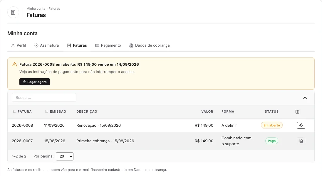Image resolution: width=322 pixels, height=176 pixels.
Task: Go to the Pagamento tab
Action: 108,45
